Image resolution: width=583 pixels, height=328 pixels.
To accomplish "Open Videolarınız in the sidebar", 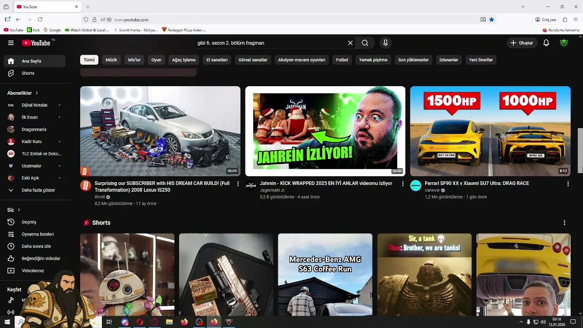I will coord(35,271).
